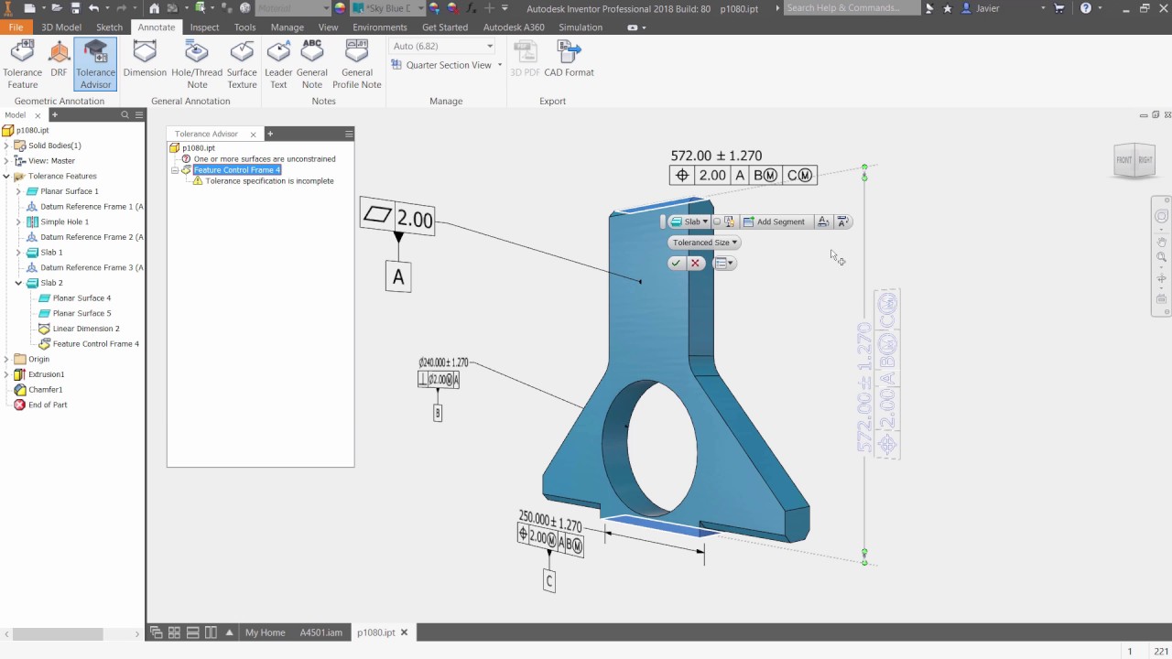Click the last annotation orientation icon in mini-toolbar

coord(842,221)
